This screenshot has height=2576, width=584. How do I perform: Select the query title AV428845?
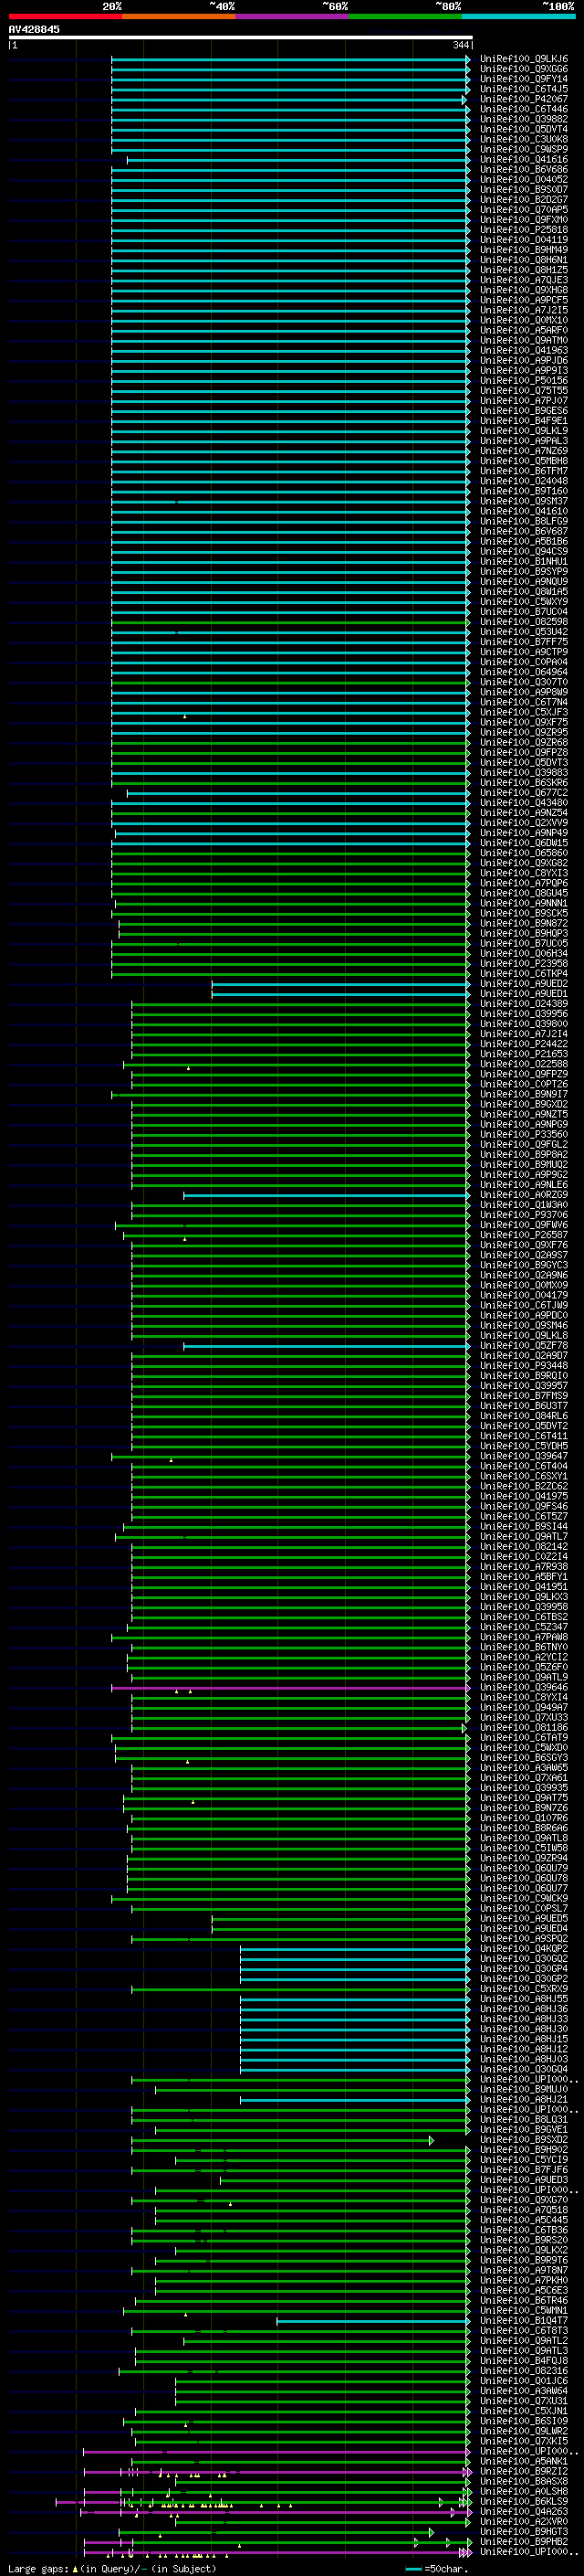click(x=34, y=29)
